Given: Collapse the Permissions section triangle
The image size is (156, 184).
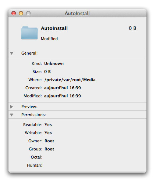Looking at the screenshot, I should [x=12, y=115].
